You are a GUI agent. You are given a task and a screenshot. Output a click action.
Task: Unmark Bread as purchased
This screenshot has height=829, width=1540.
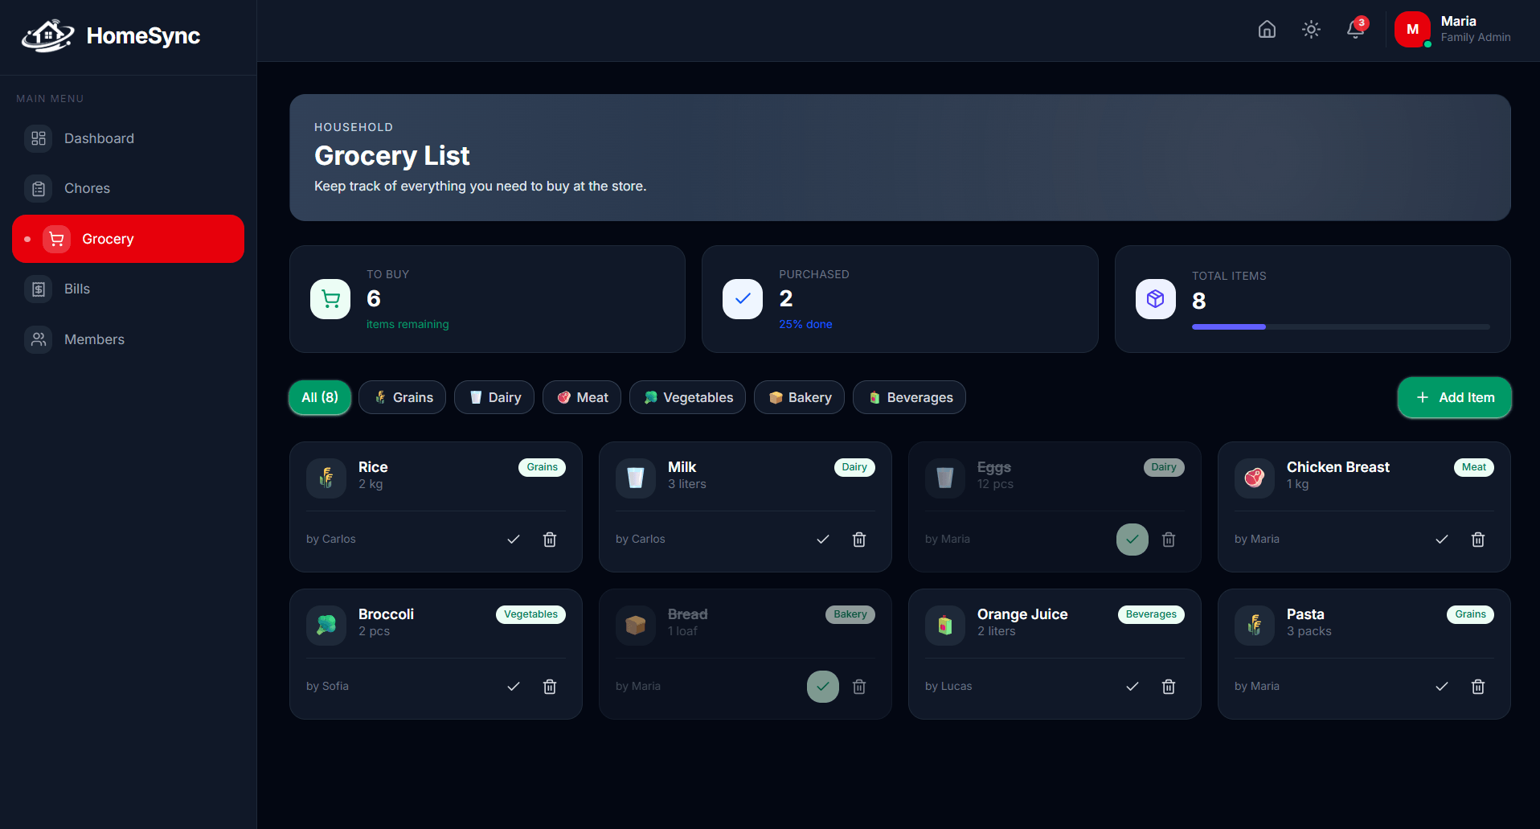pyautogui.click(x=822, y=687)
